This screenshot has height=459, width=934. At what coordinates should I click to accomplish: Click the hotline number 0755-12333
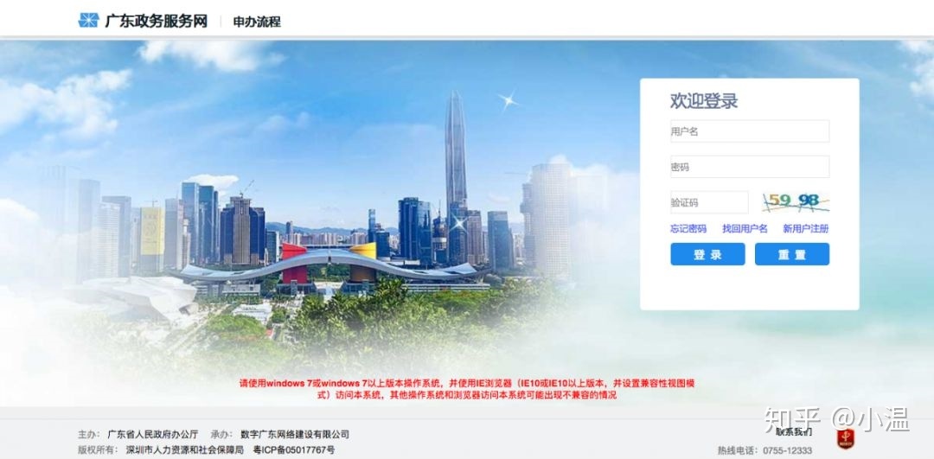tap(788, 450)
